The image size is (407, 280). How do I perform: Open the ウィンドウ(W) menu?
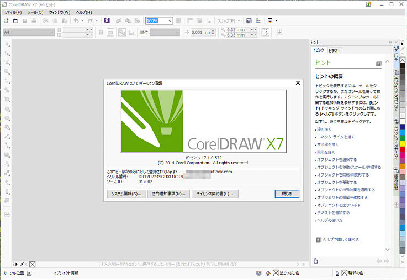click(x=60, y=13)
